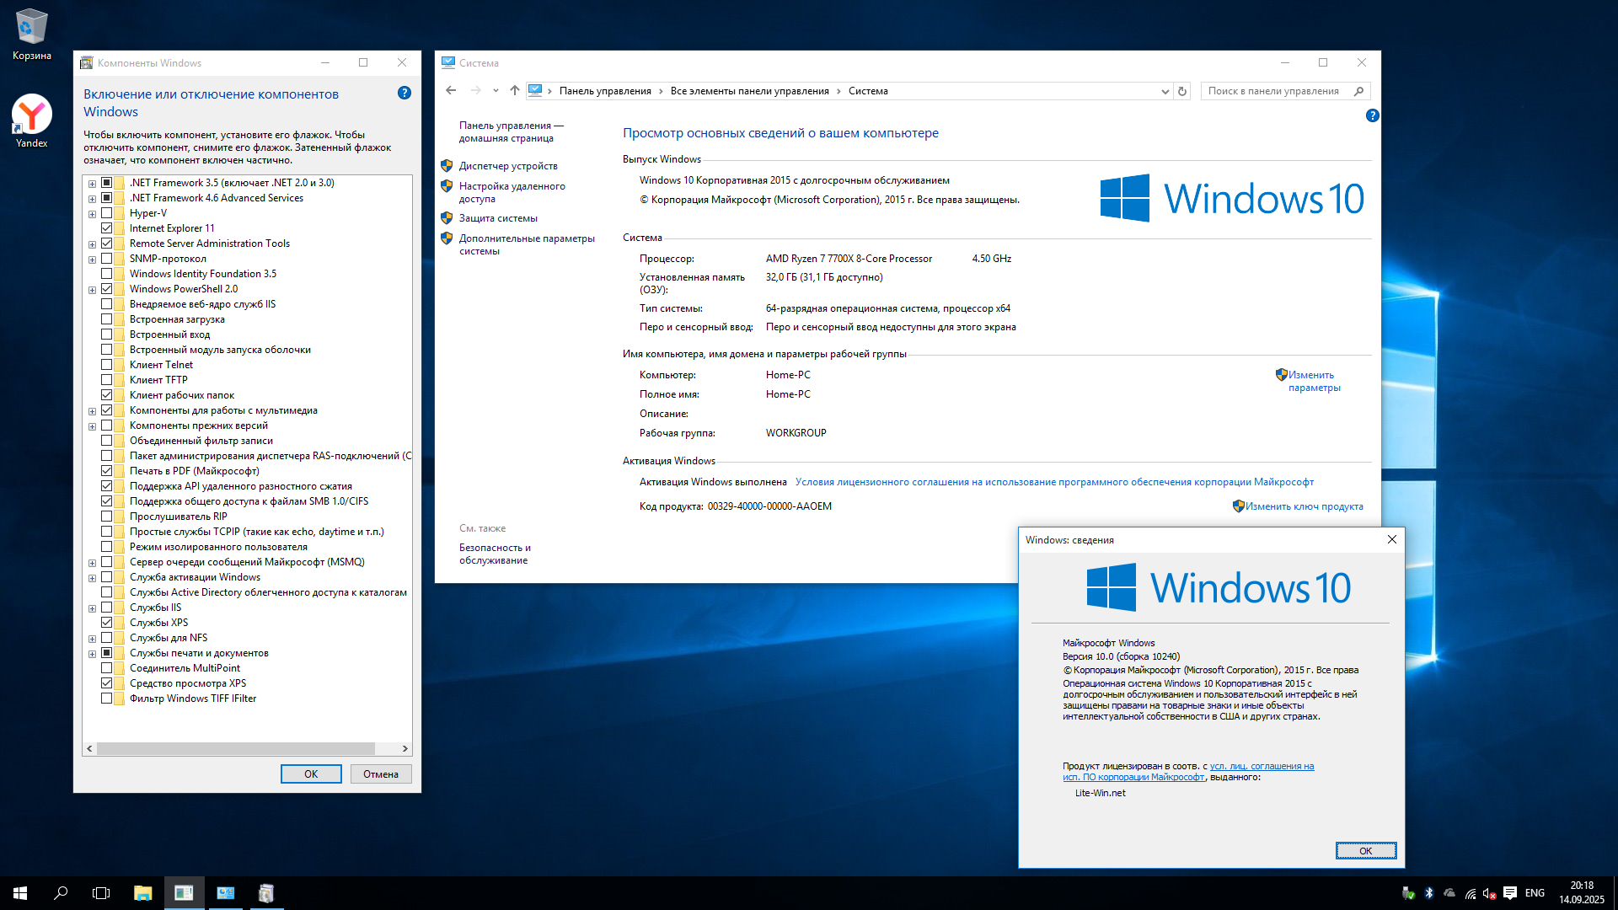Select 'Панель управления' breadcrumb segment
1618x910 pixels.
tap(604, 91)
